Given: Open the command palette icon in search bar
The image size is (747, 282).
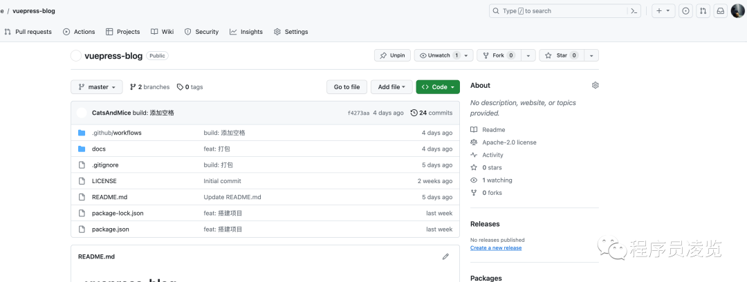Looking at the screenshot, I should [x=634, y=11].
